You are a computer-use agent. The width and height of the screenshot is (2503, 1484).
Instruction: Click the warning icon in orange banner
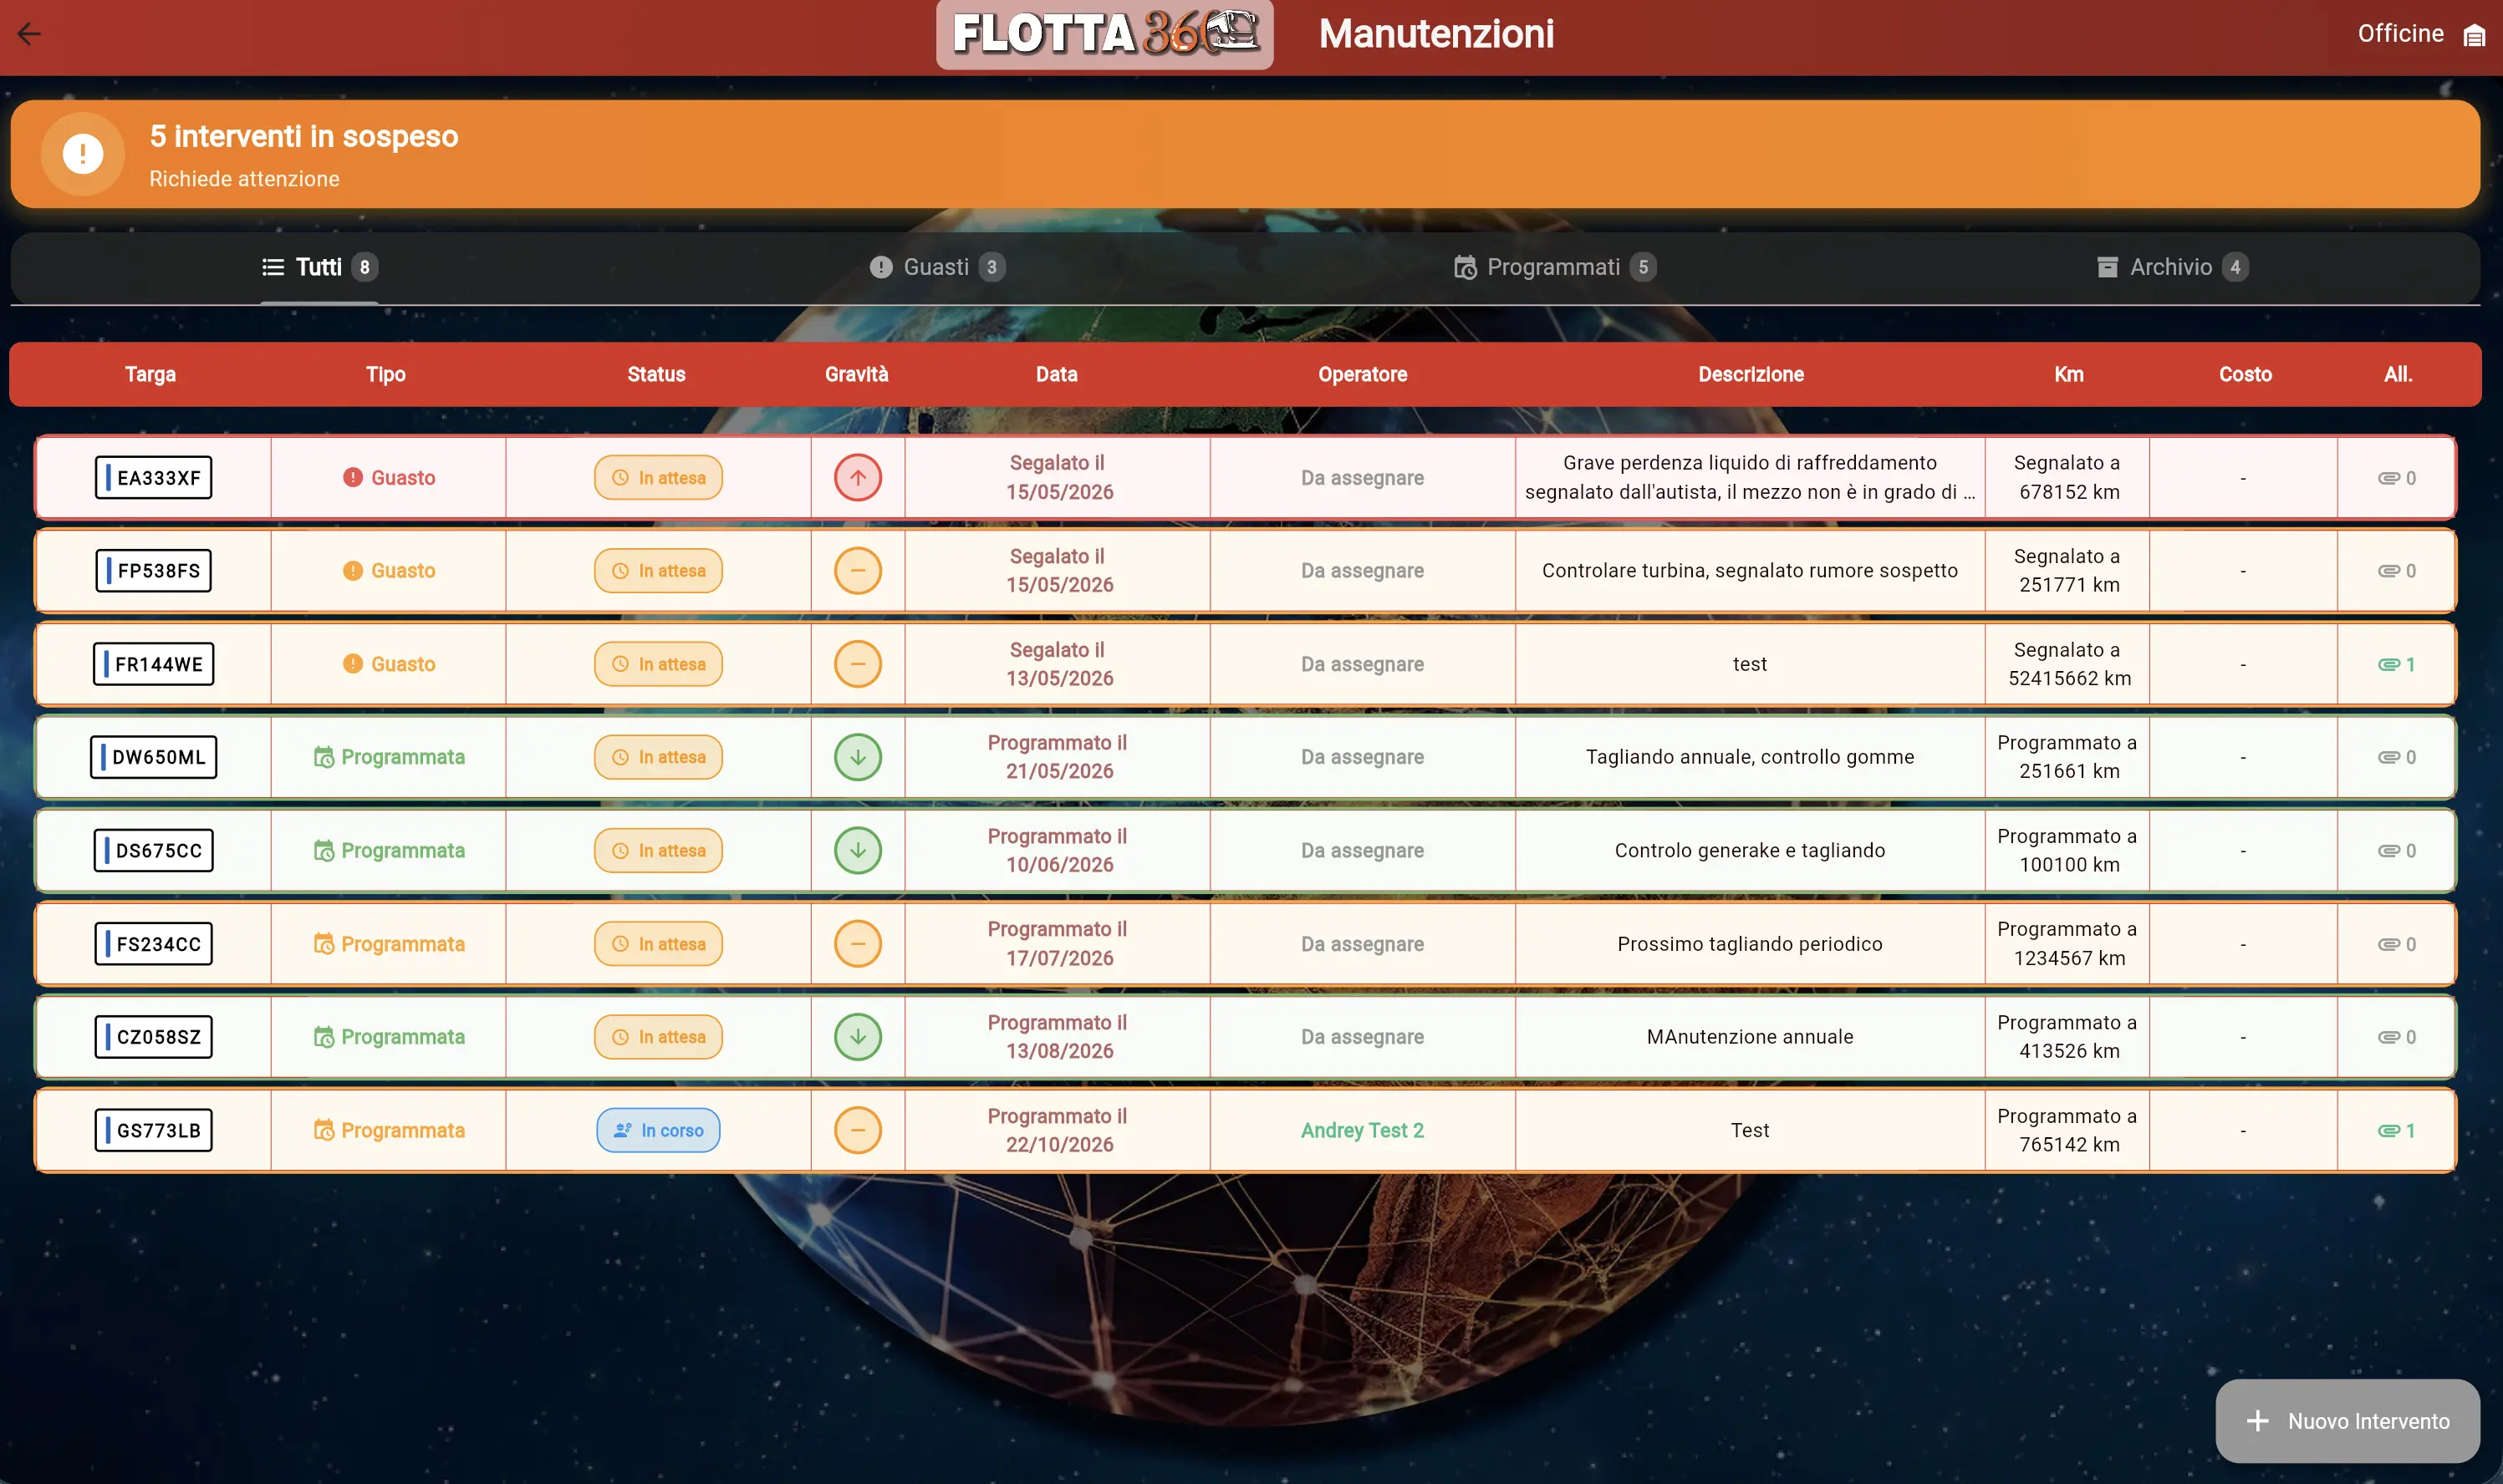point(83,154)
